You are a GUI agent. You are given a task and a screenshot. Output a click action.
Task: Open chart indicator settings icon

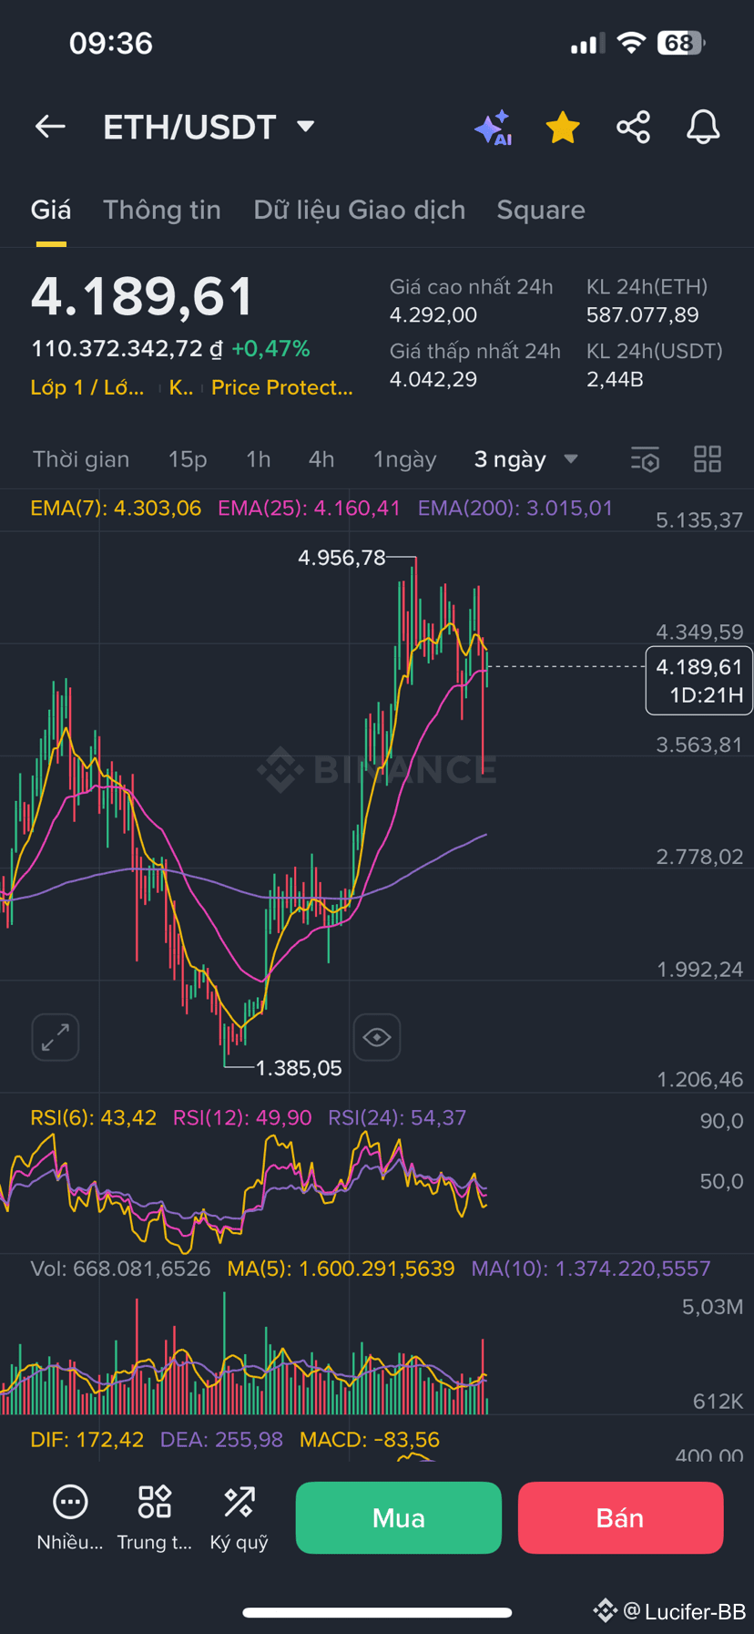point(645,459)
